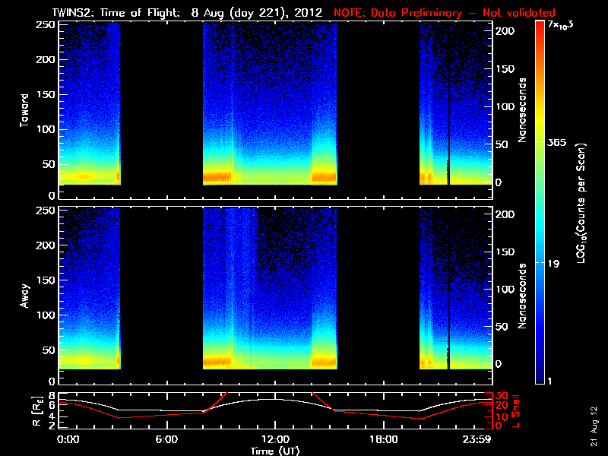608x456 pixels.
Task: Click the red 'L Shell' axis label
Action: tap(516, 411)
